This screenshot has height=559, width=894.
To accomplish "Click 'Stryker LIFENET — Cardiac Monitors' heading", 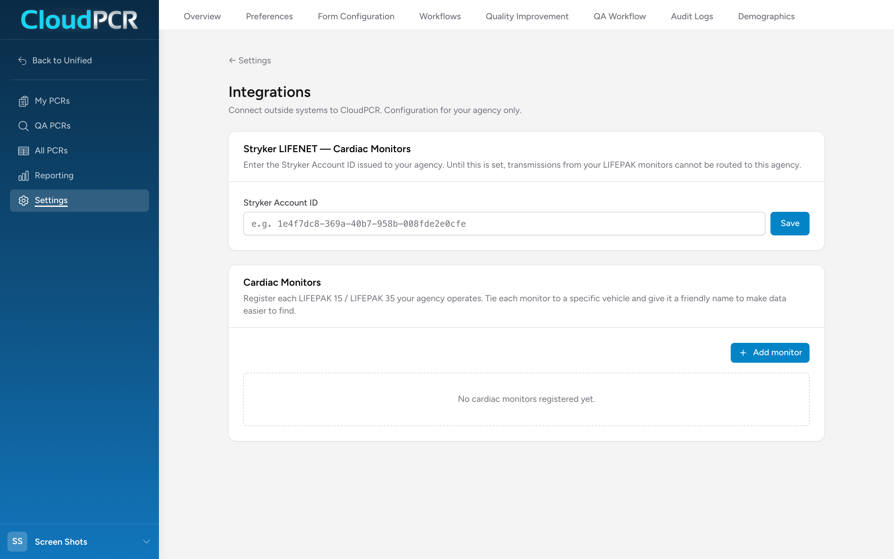I will [x=327, y=149].
